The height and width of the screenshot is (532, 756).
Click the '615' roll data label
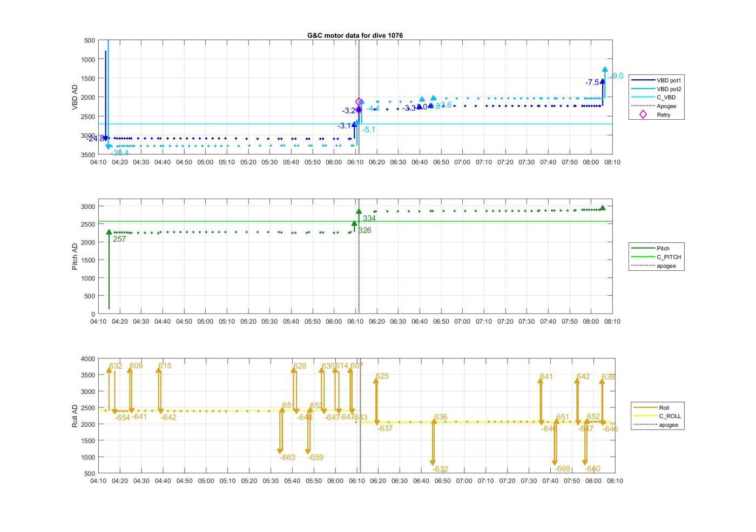[165, 366]
